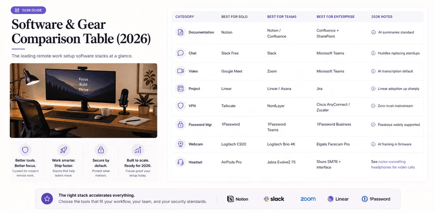Image resolution: width=435 pixels, height=213 pixels.
Task: Click the BEST FOR ENTERPRISE column header
Action: (x=336, y=17)
